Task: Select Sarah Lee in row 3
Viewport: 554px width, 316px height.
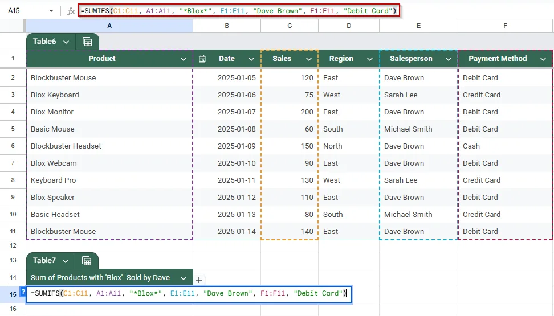Action: point(419,95)
